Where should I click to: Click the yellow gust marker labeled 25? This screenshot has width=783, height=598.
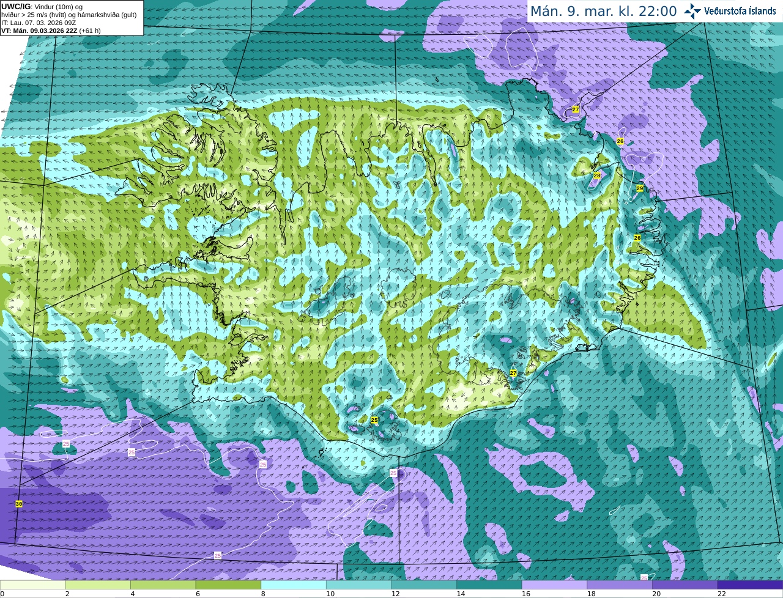374,420
